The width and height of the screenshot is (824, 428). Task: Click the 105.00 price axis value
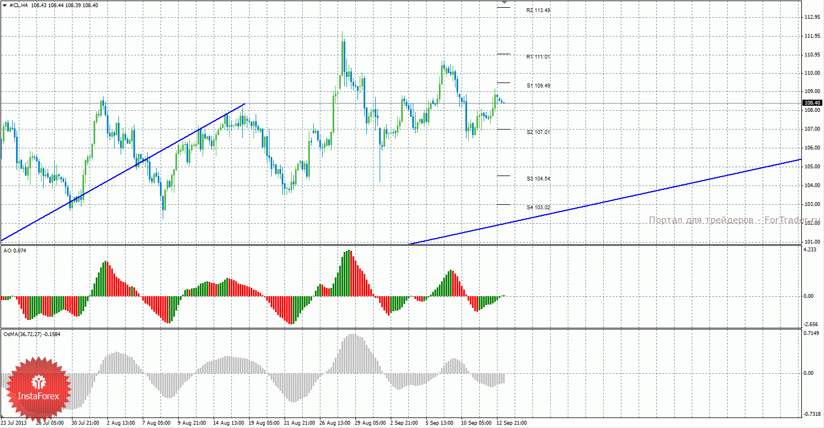click(x=812, y=167)
